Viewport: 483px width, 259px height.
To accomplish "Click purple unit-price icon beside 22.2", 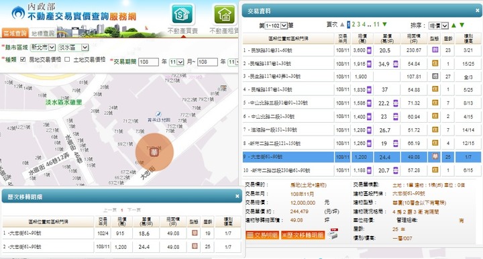I will pos(396,103).
